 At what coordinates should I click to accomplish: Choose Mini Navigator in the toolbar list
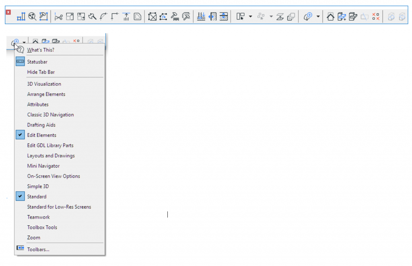point(43,166)
